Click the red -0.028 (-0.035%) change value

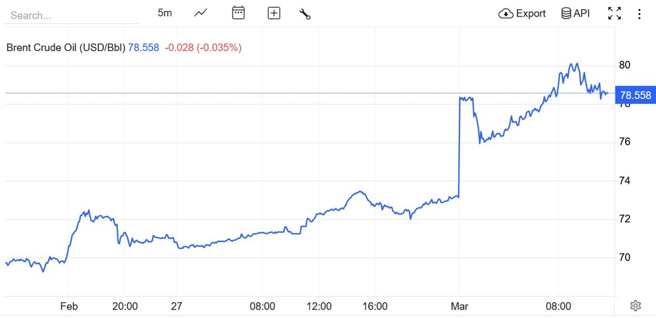point(203,47)
